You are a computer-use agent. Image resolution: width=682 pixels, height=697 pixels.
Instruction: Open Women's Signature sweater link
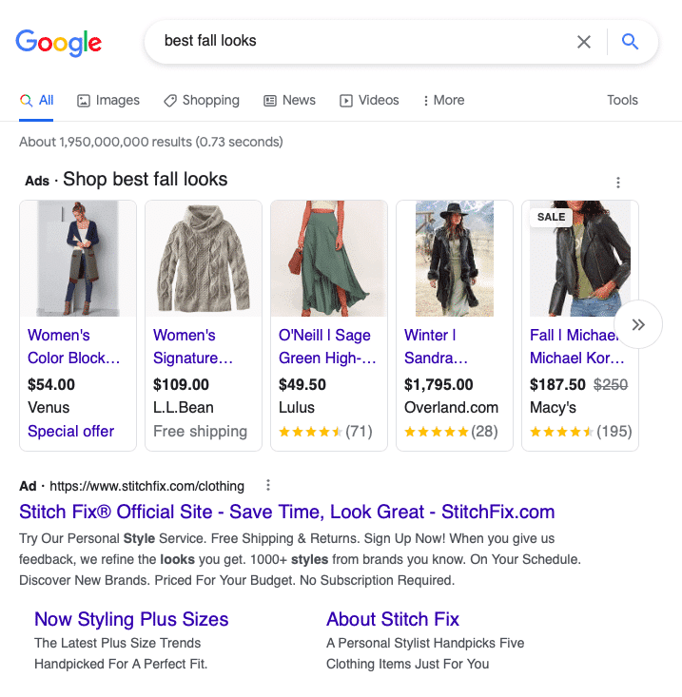tap(193, 346)
